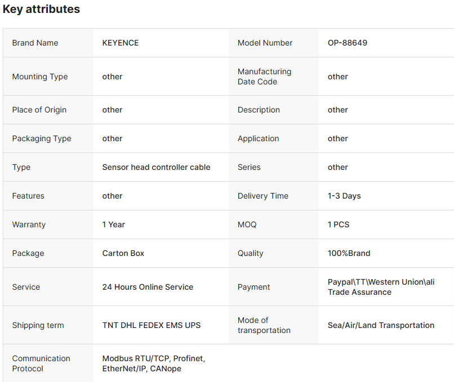Select the Sensor head controller cable value
Image resolution: width=454 pixels, height=382 pixels.
click(156, 167)
